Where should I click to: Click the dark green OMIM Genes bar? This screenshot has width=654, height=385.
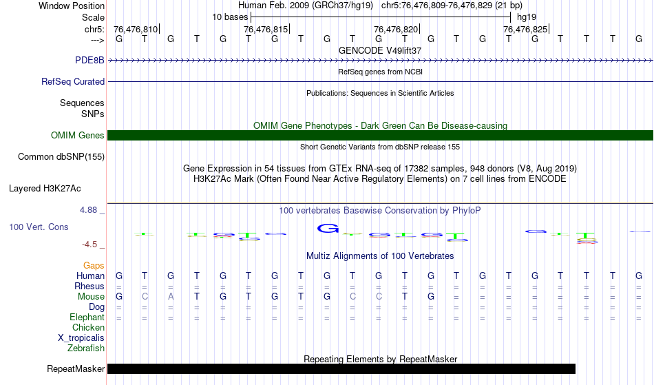coord(380,135)
